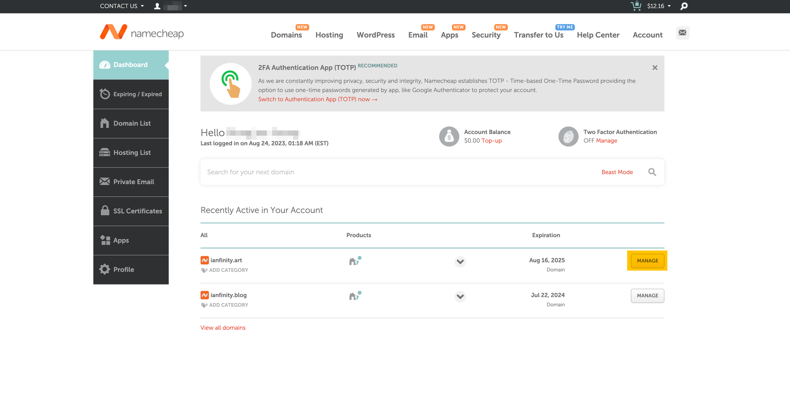Click the ianfinity.art domain name
The width and height of the screenshot is (790, 400).
(x=226, y=260)
